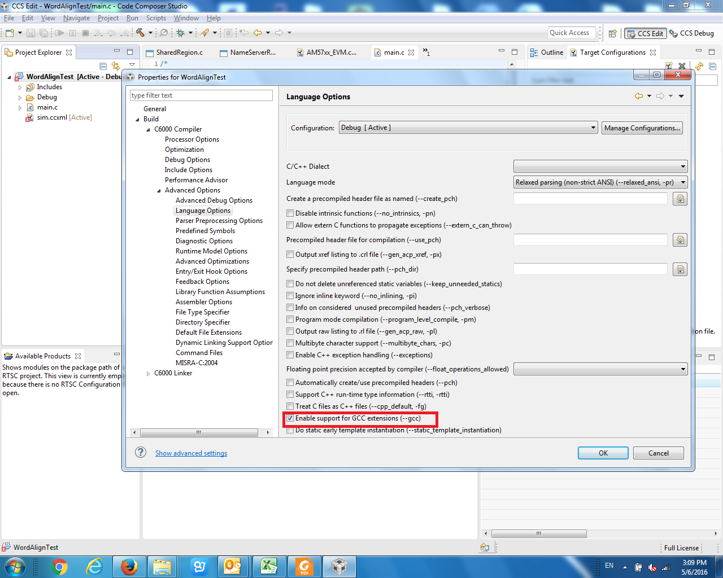723x578 pixels.
Task: Collapse the C6000 Compiler tree node
Action: click(148, 129)
